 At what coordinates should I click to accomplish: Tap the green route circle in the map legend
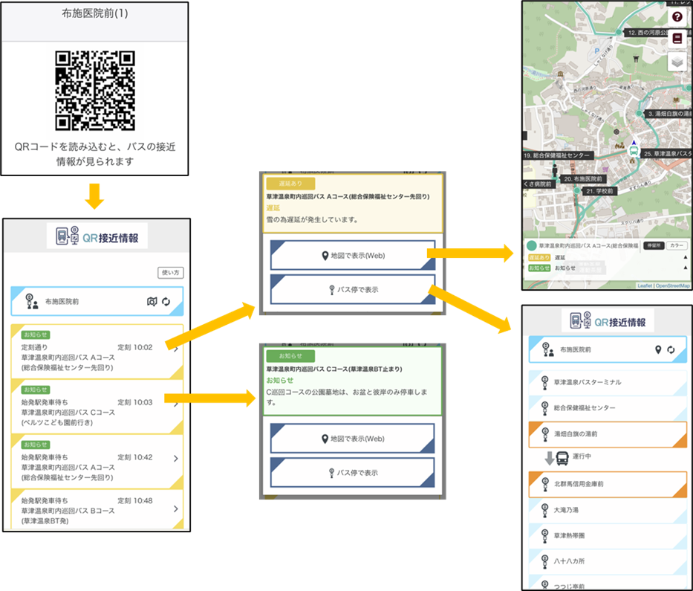(532, 245)
